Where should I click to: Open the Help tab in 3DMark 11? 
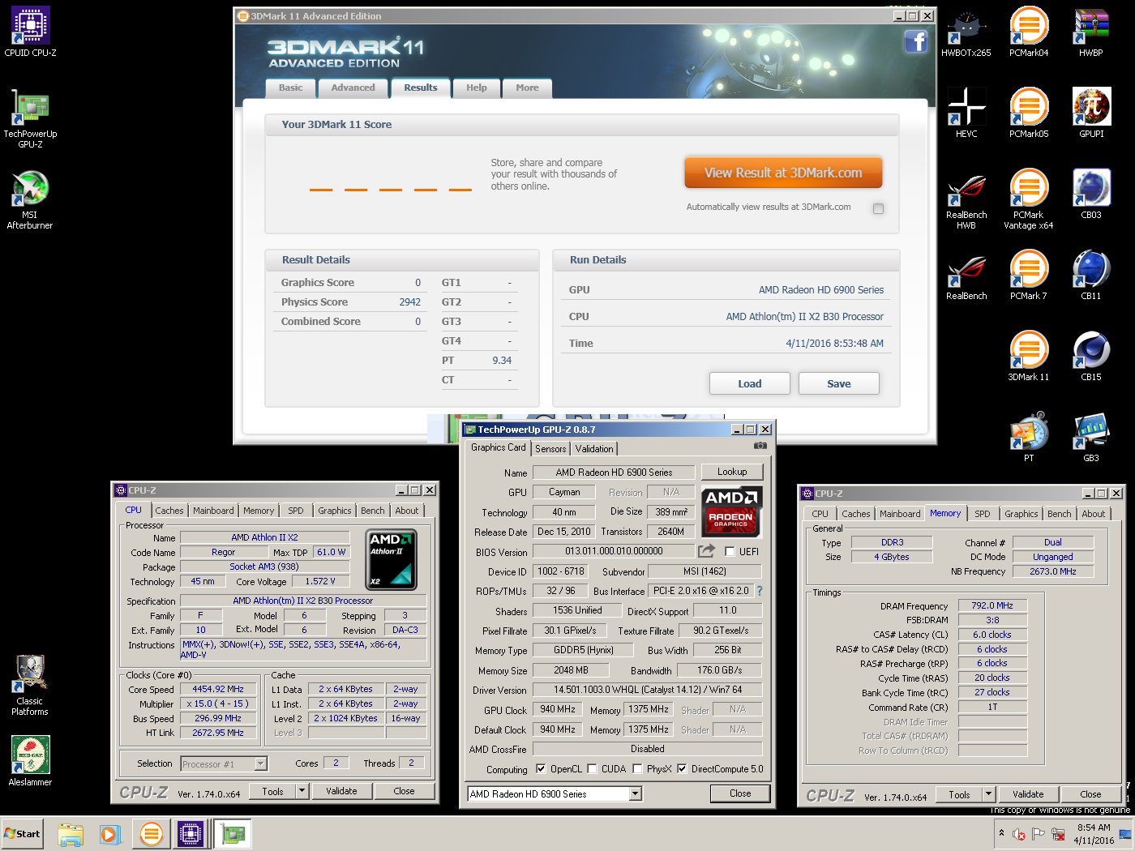(477, 88)
